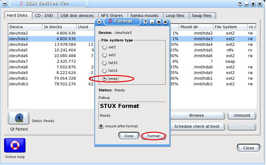Image resolution: width=266 pixels, height=165 pixels.
Task: Toggle mount after format checkbox
Action: pos(101,126)
